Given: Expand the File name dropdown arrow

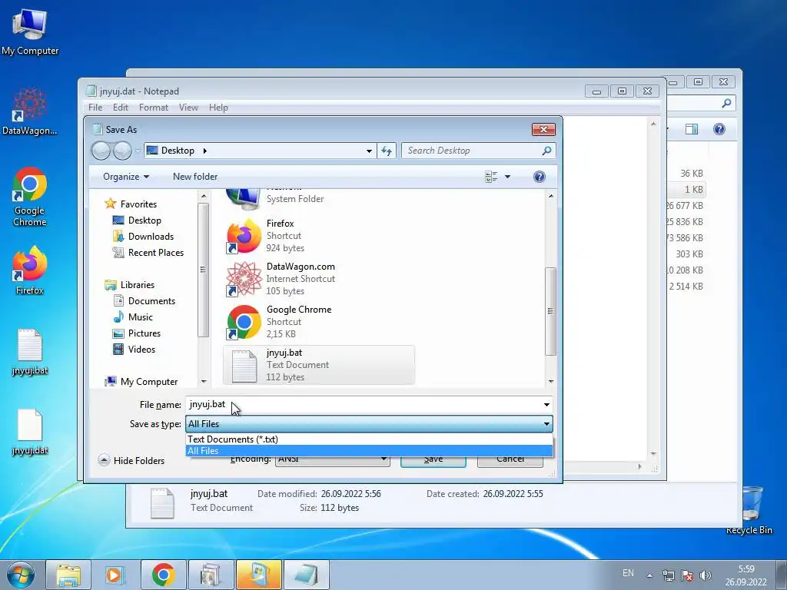Looking at the screenshot, I should [x=546, y=405].
